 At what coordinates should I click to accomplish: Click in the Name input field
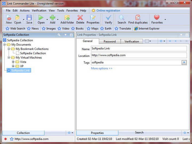tap(139, 49)
